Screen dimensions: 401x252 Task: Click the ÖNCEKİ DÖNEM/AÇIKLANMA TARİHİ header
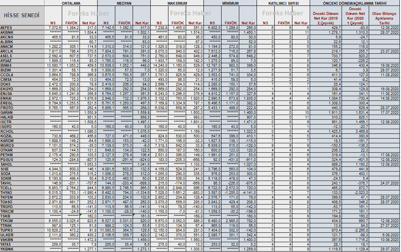355,3
